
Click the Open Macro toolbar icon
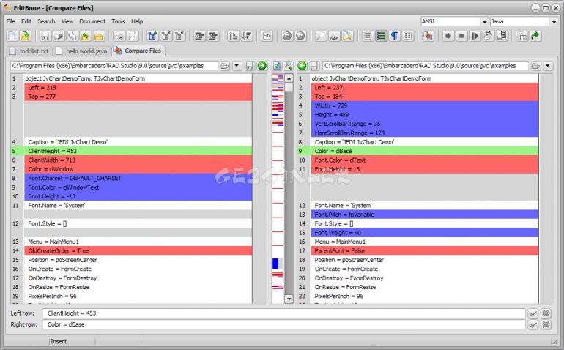[x=489, y=36]
